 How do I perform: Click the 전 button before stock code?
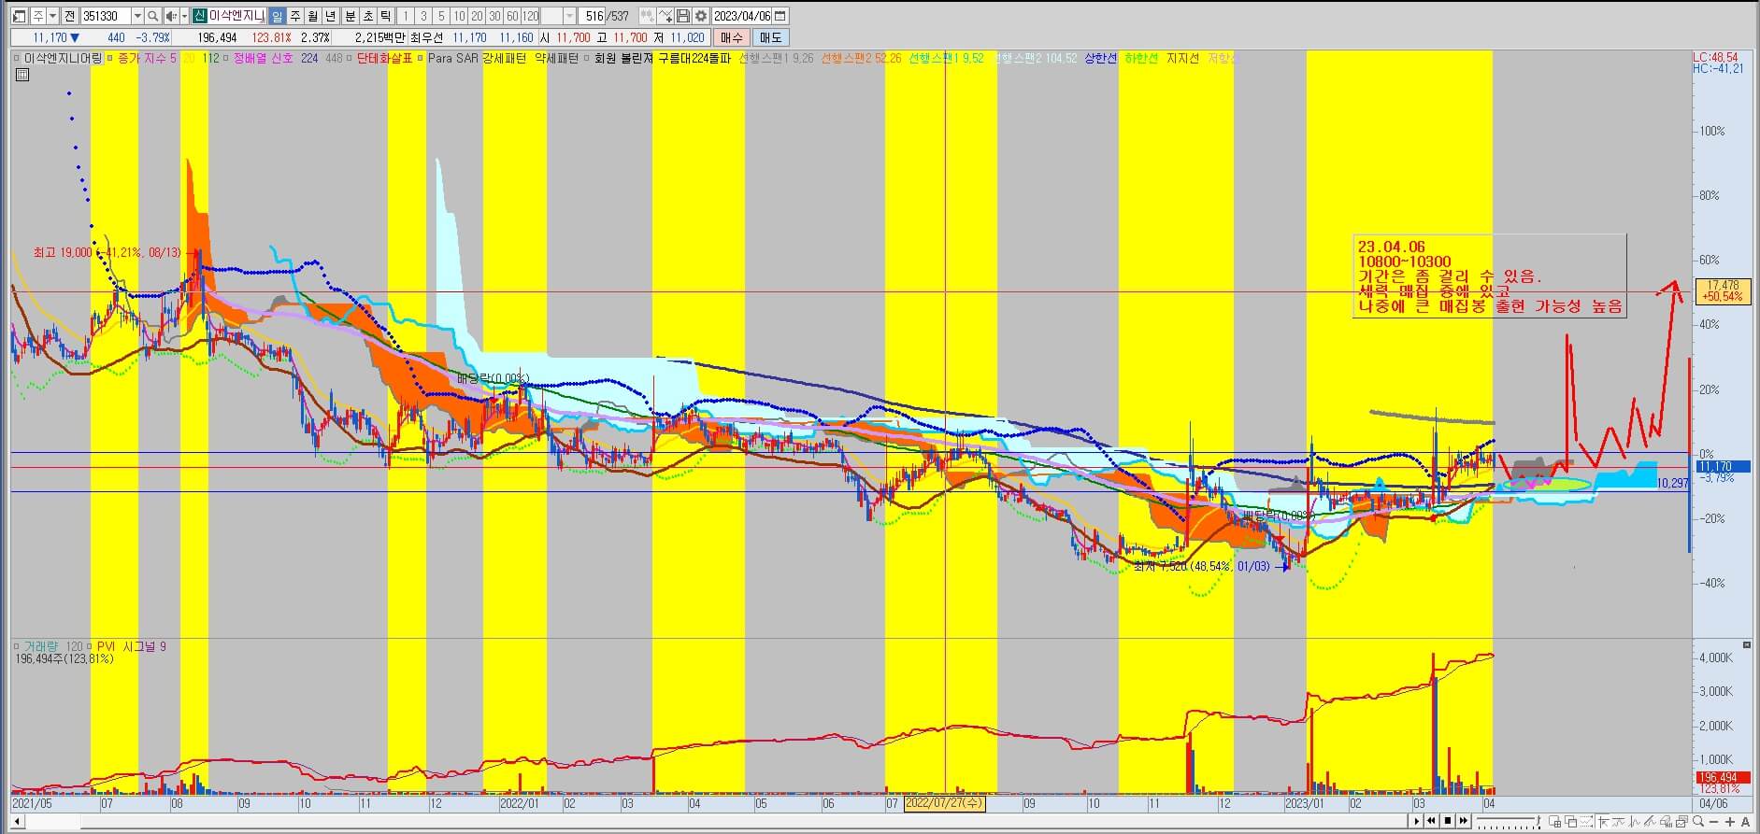coord(70,16)
